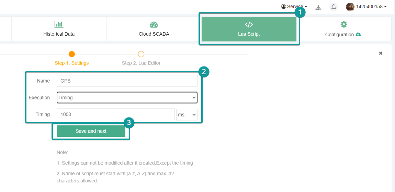395x192 pixels.
Task: Select Step 1: Settings step circle
Action: tap(72, 54)
